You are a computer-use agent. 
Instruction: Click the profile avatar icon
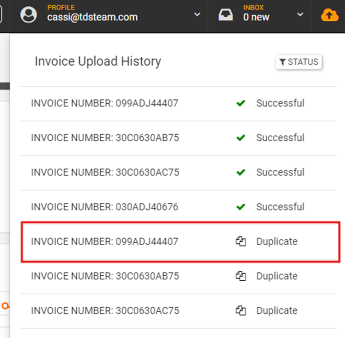point(28,14)
